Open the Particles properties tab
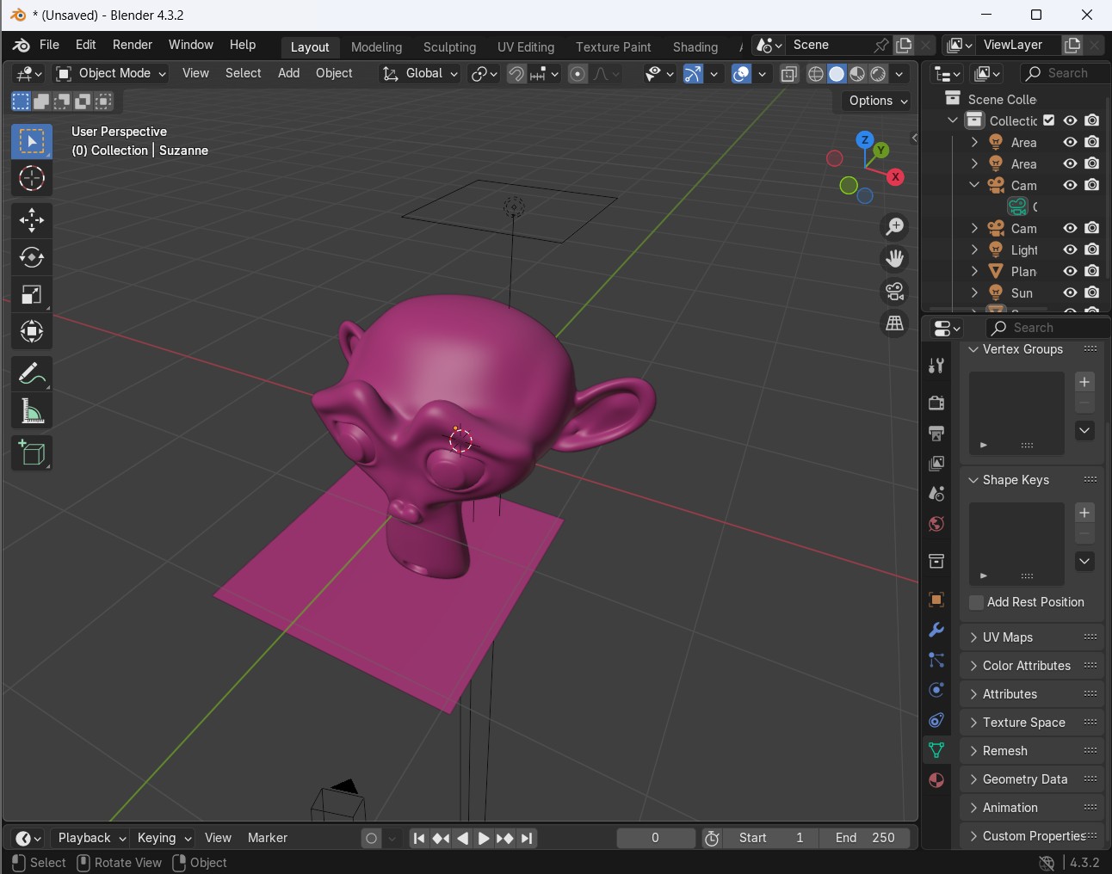 [x=936, y=660]
